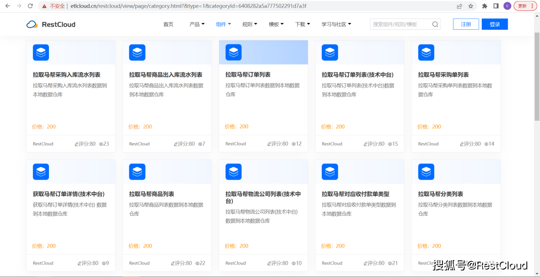The width and height of the screenshot is (540, 277).
Task: Click the 登录 button
Action: tap(495, 24)
